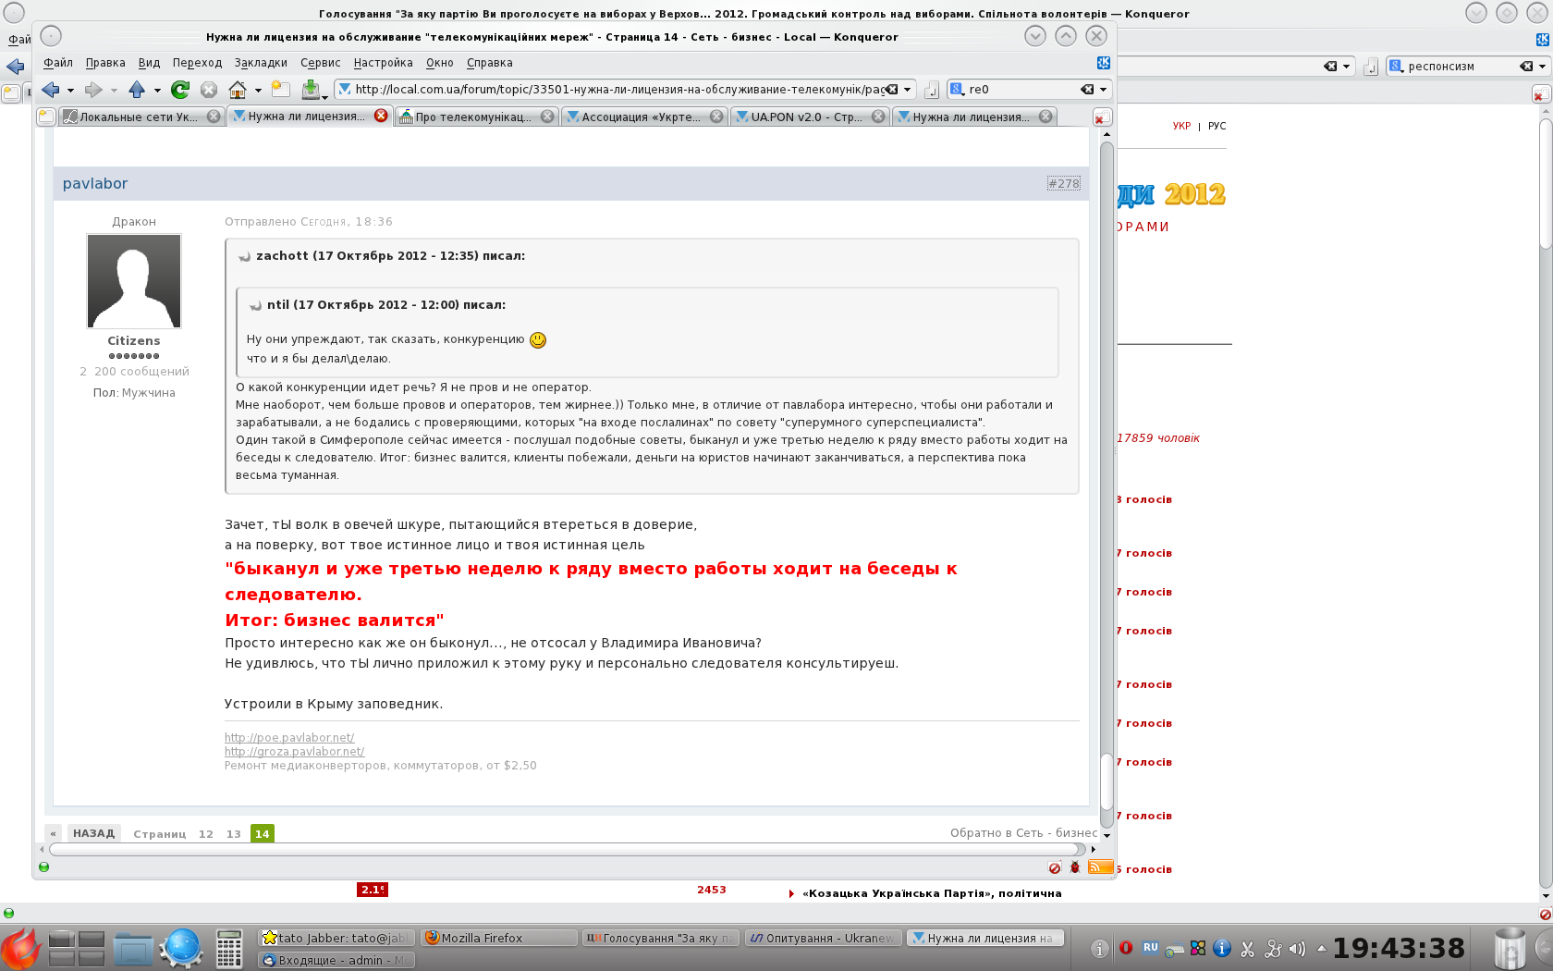Screen dimensions: 1553x971
Task: Open the search engine dropdown arrow
Action: pyautogui.click(x=1103, y=90)
